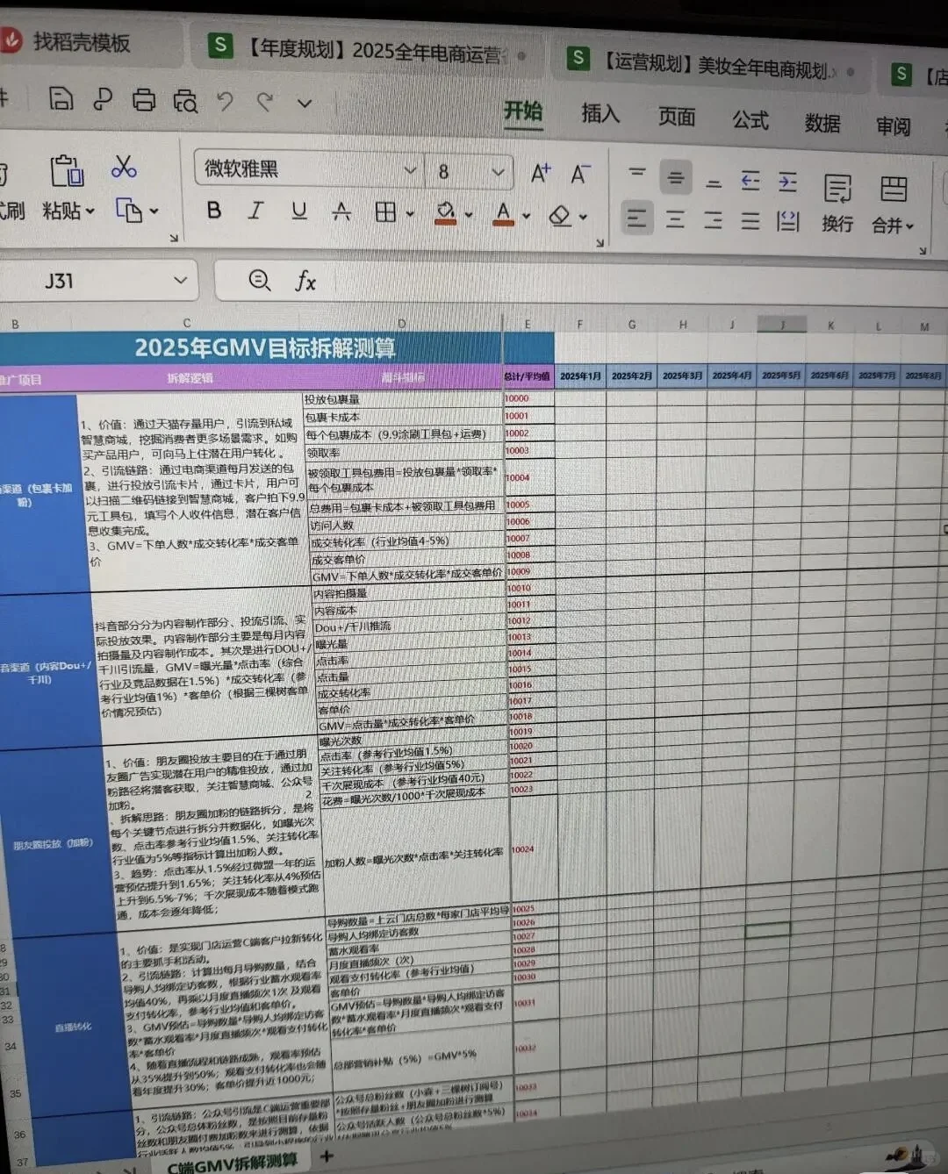The height and width of the screenshot is (1174, 948).
Task: Switch to the 插入 ribbon tab
Action: click(x=600, y=114)
